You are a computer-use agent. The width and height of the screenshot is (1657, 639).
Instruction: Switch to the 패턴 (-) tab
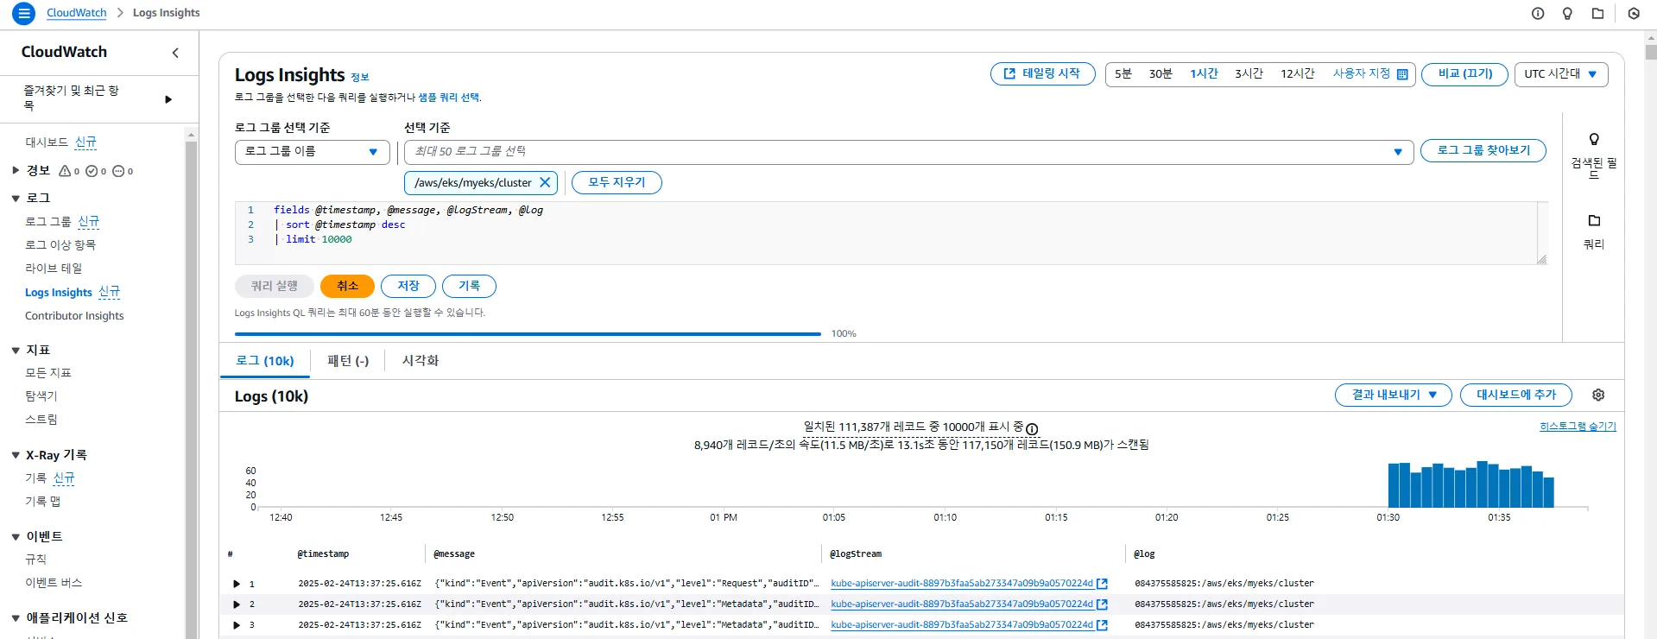(348, 361)
